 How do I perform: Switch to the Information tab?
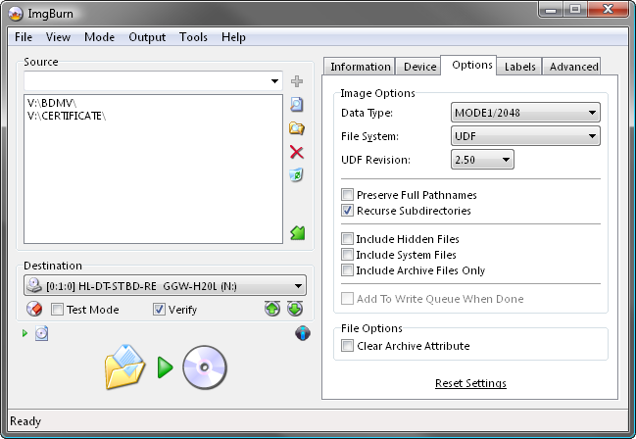(x=361, y=67)
